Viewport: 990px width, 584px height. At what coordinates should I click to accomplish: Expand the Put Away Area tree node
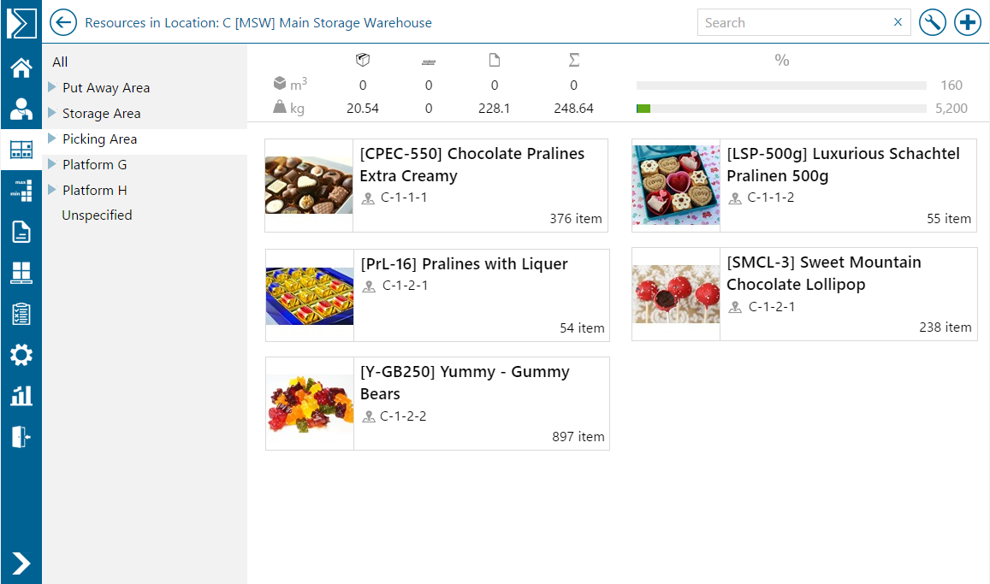tap(52, 87)
